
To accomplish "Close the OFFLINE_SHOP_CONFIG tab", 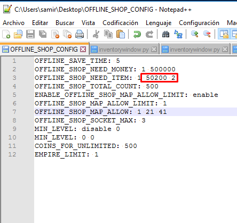I will [x=83, y=49].
